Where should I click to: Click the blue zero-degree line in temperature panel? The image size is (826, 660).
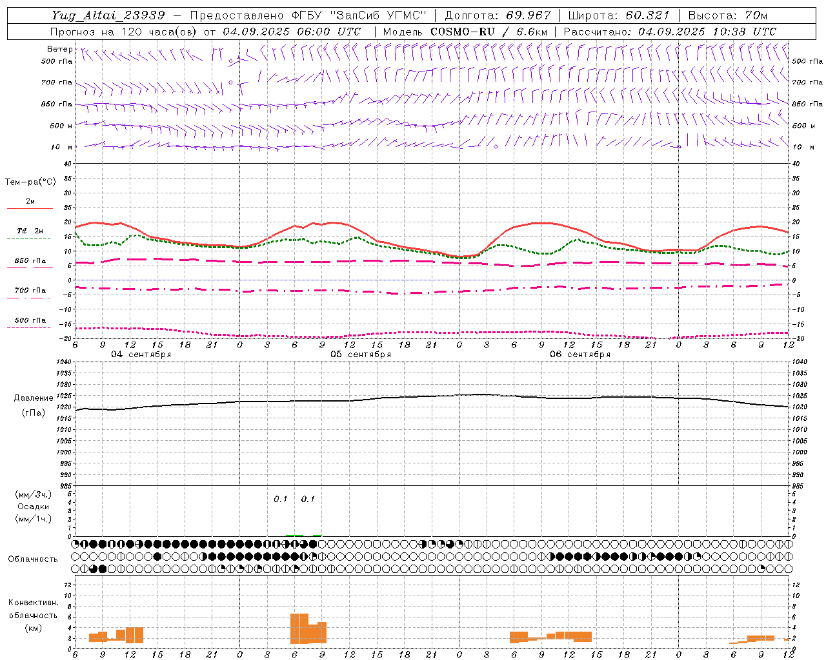coord(432,280)
